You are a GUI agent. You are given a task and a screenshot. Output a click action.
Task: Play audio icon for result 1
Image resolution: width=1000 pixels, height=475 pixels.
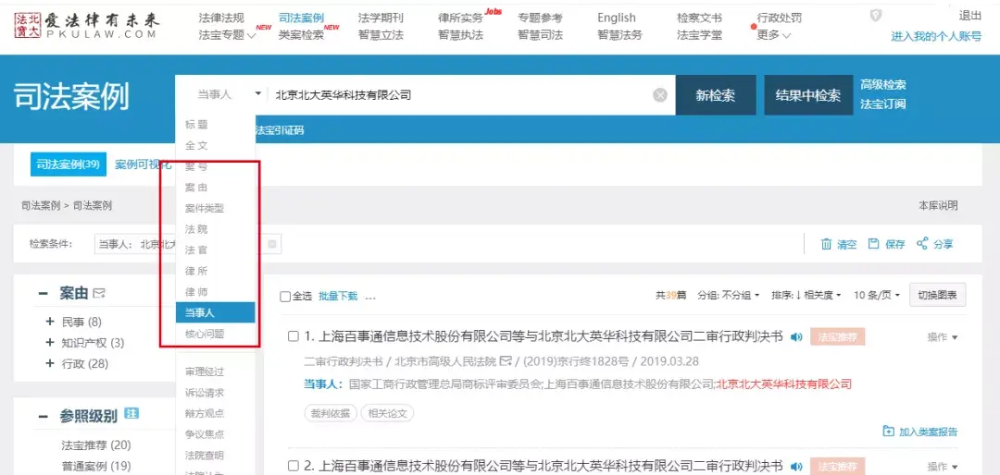click(x=796, y=336)
